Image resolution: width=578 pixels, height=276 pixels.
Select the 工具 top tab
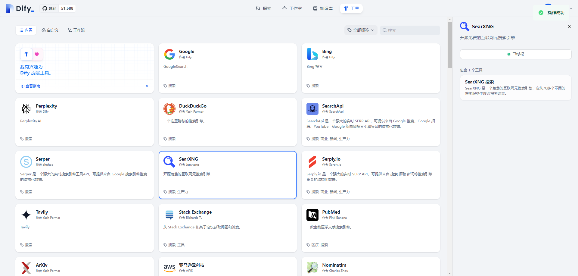tap(351, 8)
